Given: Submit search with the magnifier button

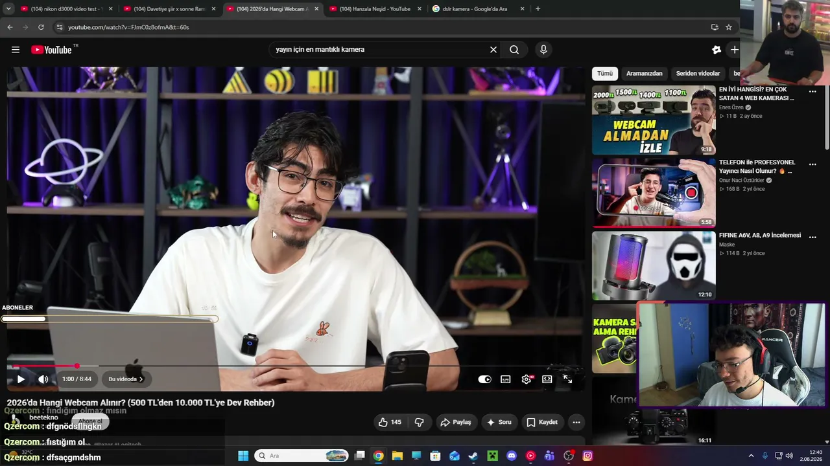Looking at the screenshot, I should (x=514, y=50).
